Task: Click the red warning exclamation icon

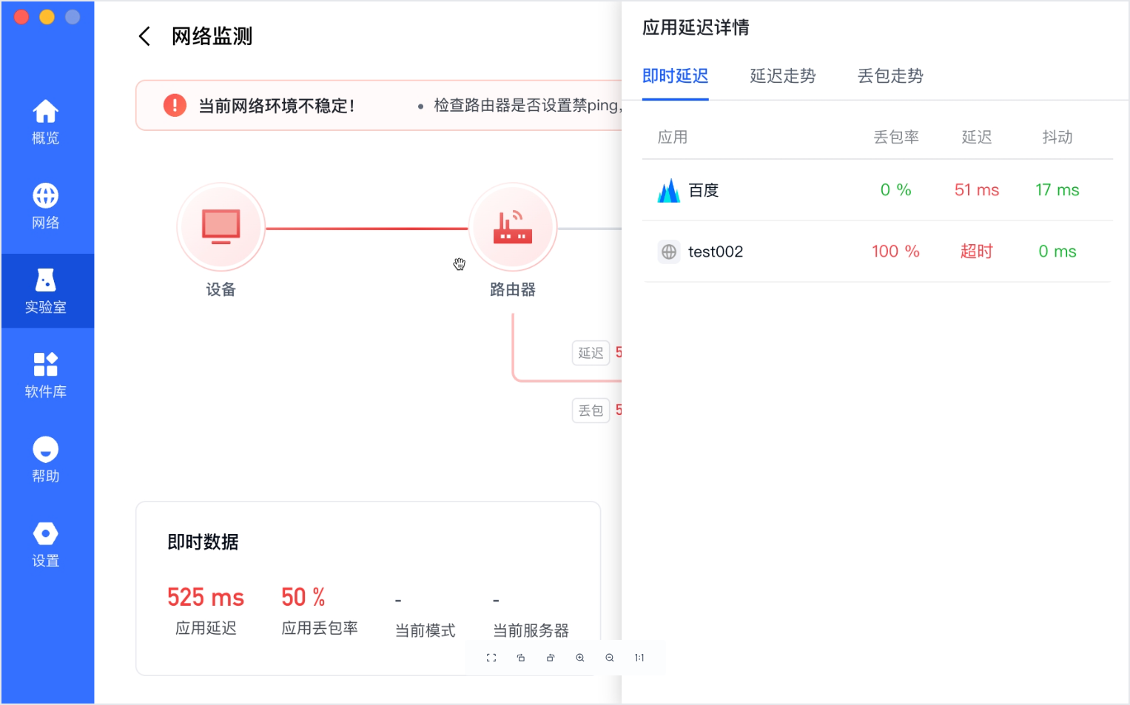Action: click(175, 105)
